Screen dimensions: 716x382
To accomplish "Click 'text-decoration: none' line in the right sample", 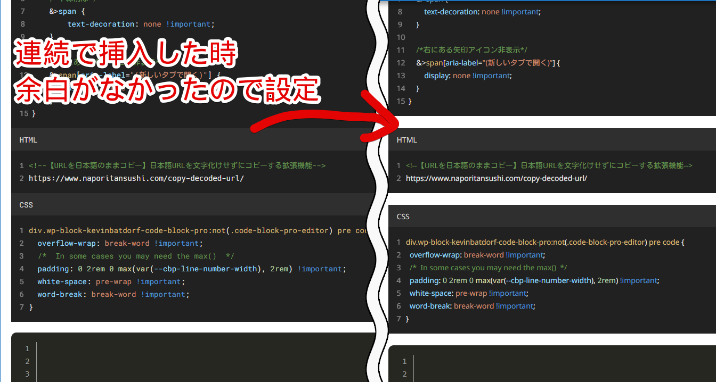I will point(483,11).
